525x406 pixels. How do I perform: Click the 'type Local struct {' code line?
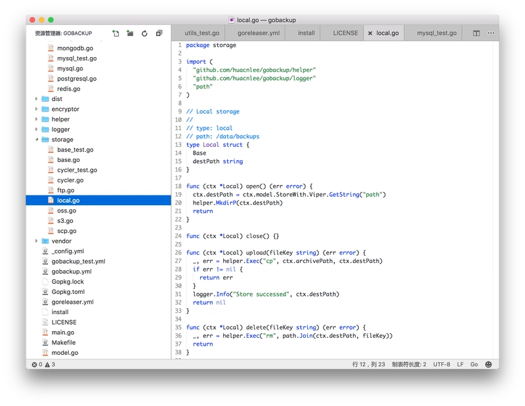218,144
